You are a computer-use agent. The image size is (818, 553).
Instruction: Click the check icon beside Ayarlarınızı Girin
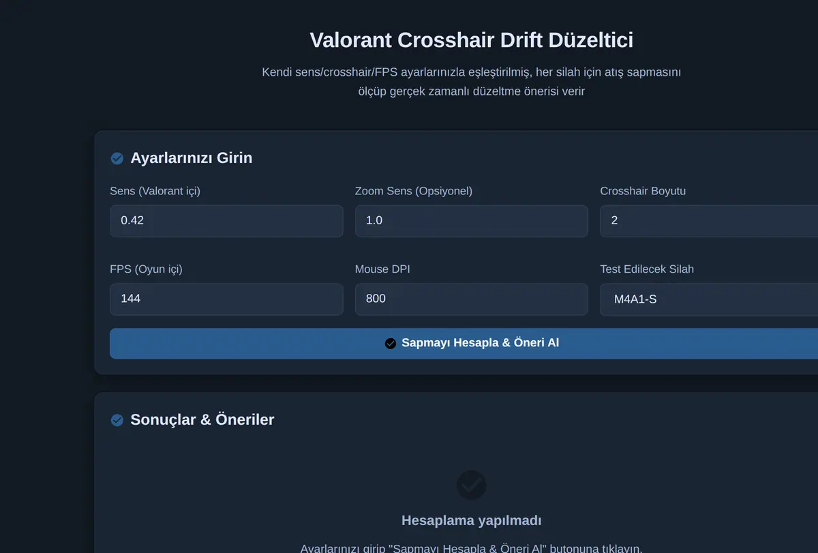(x=117, y=158)
